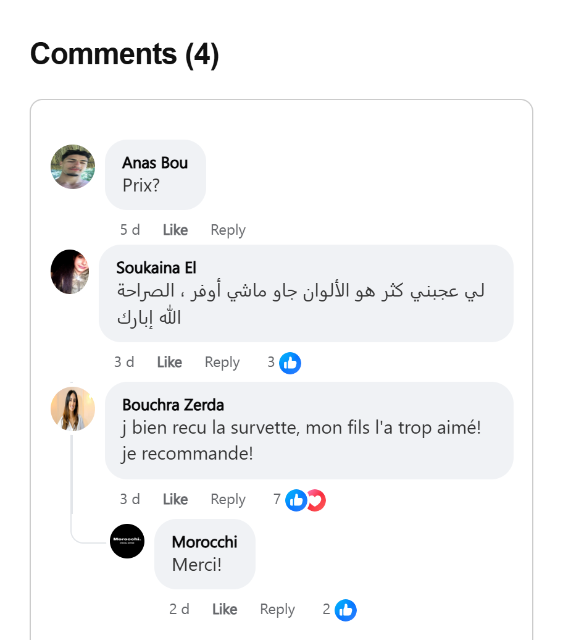Click thumbs-up reaction icon on Morocchi's reply
This screenshot has height=640, width=563.
tap(346, 610)
